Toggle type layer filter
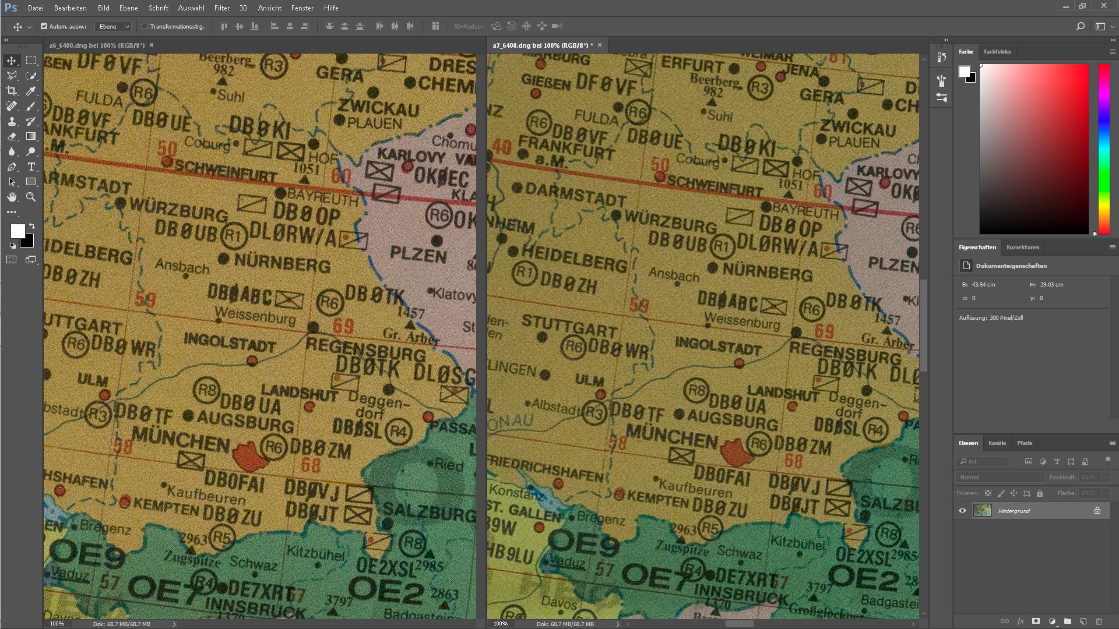Viewport: 1119px width, 629px height. pos(1057,461)
